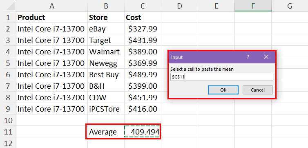Click OK in the Input dialog
Image resolution: width=308 pixels, height=148 pixels.
pos(223,90)
